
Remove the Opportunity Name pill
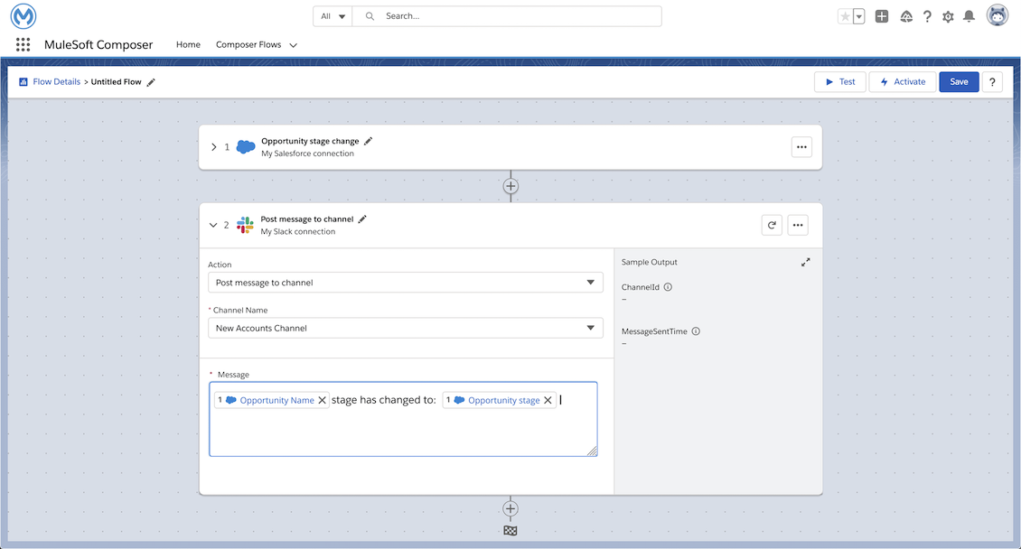coord(323,400)
